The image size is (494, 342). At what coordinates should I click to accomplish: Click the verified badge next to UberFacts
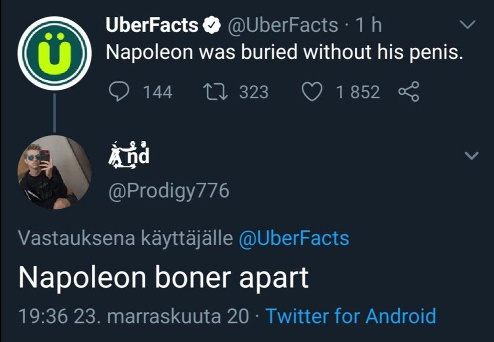point(210,26)
